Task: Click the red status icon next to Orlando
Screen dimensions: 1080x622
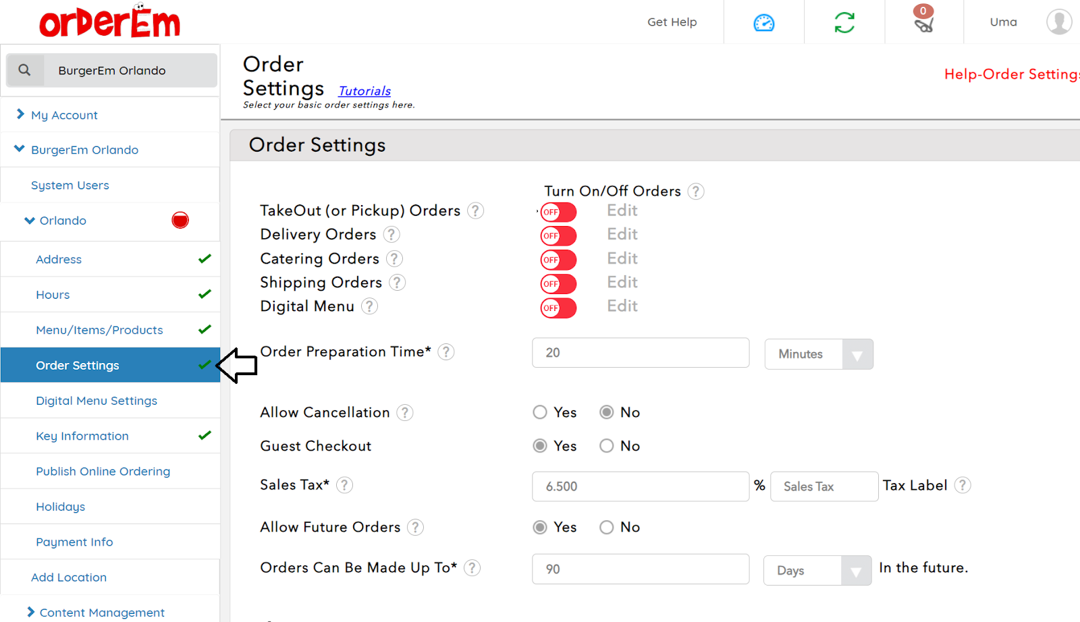Action: 180,221
